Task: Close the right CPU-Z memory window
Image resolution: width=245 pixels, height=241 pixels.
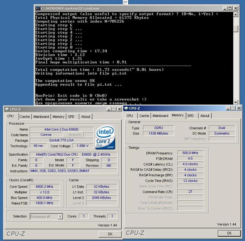Action: (239, 108)
